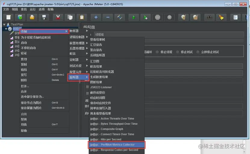This screenshot has height=154, width=250.
Task: Choose jp@gc - Bytes Throughput Over Time
Action: pyautogui.click(x=117, y=124)
